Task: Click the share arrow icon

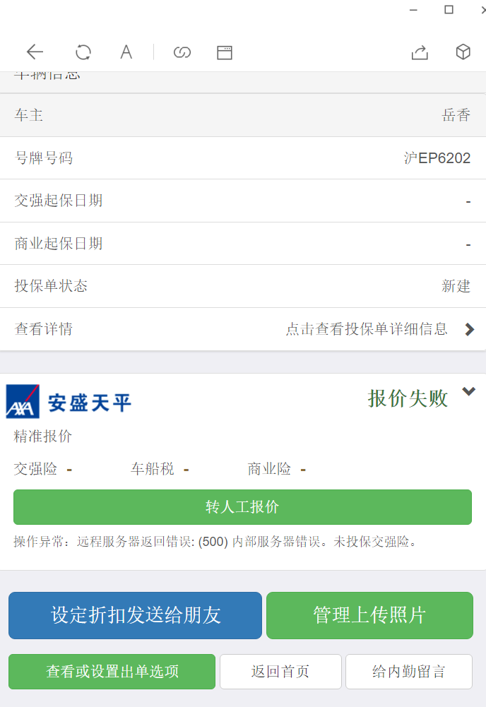Action: pos(420,52)
